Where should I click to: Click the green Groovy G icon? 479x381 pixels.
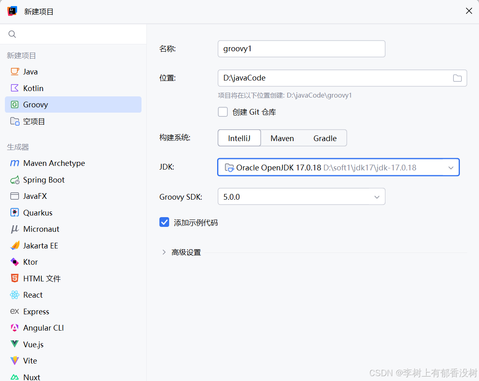[x=15, y=105]
